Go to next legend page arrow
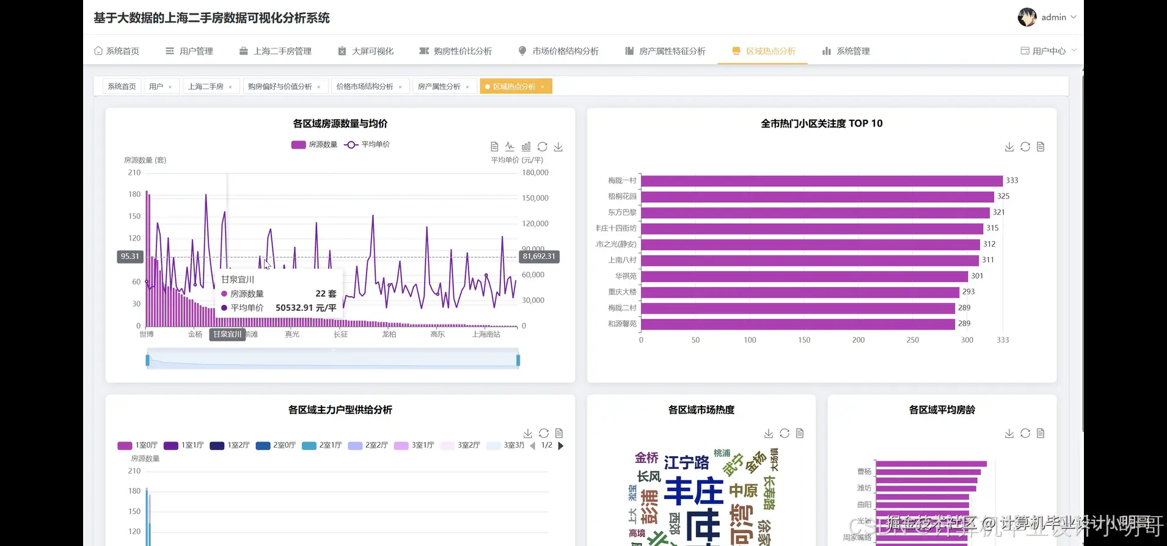This screenshot has height=546, width=1167. click(x=561, y=446)
